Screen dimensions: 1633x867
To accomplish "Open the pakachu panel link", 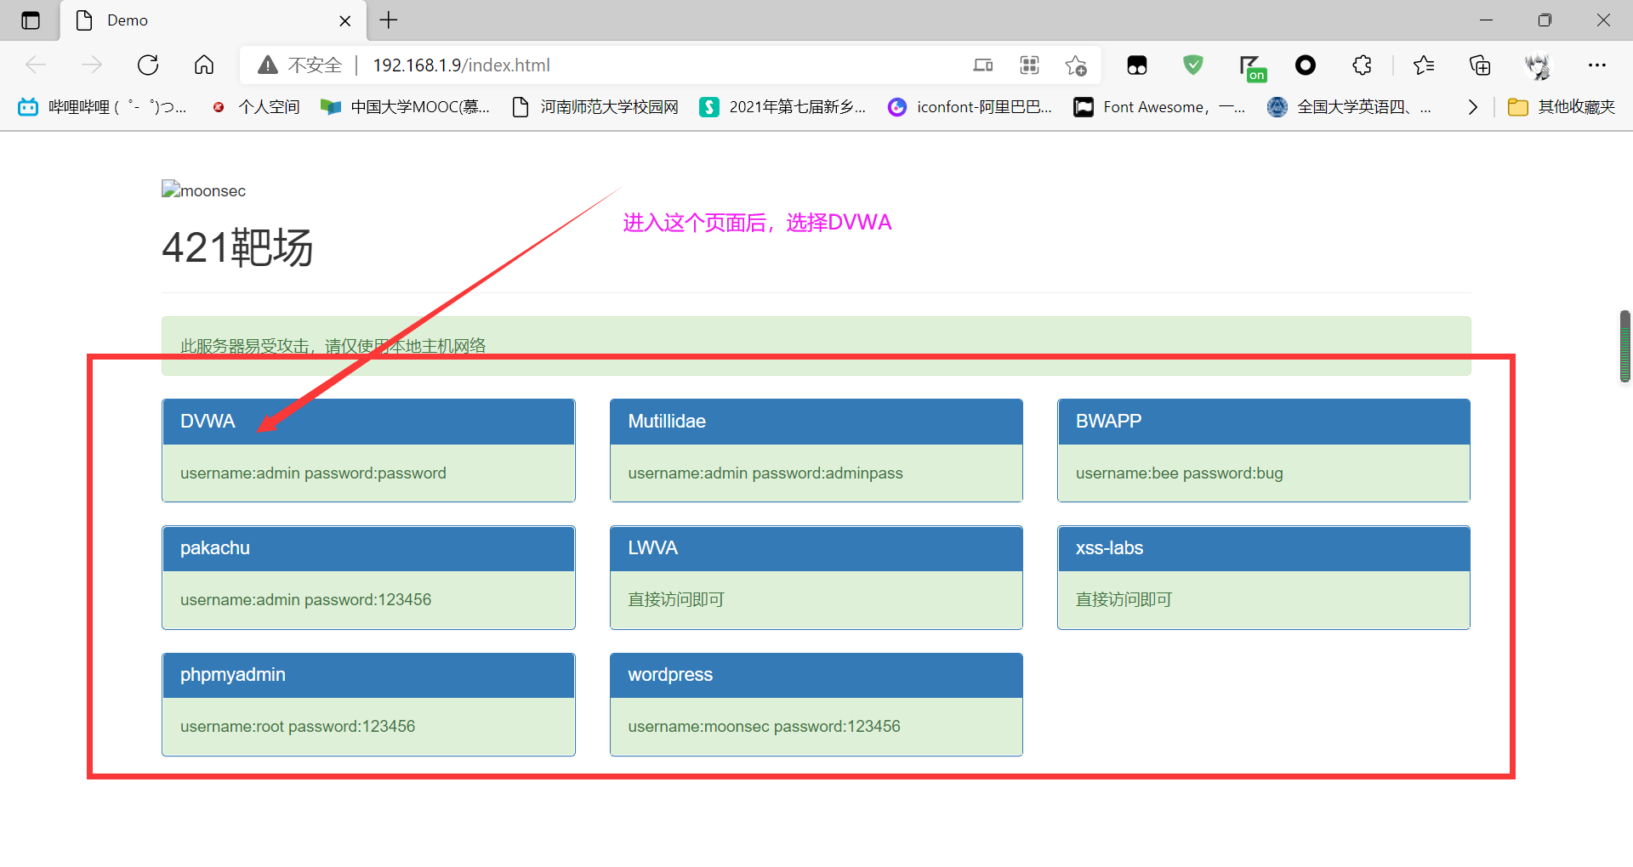I will coord(215,548).
